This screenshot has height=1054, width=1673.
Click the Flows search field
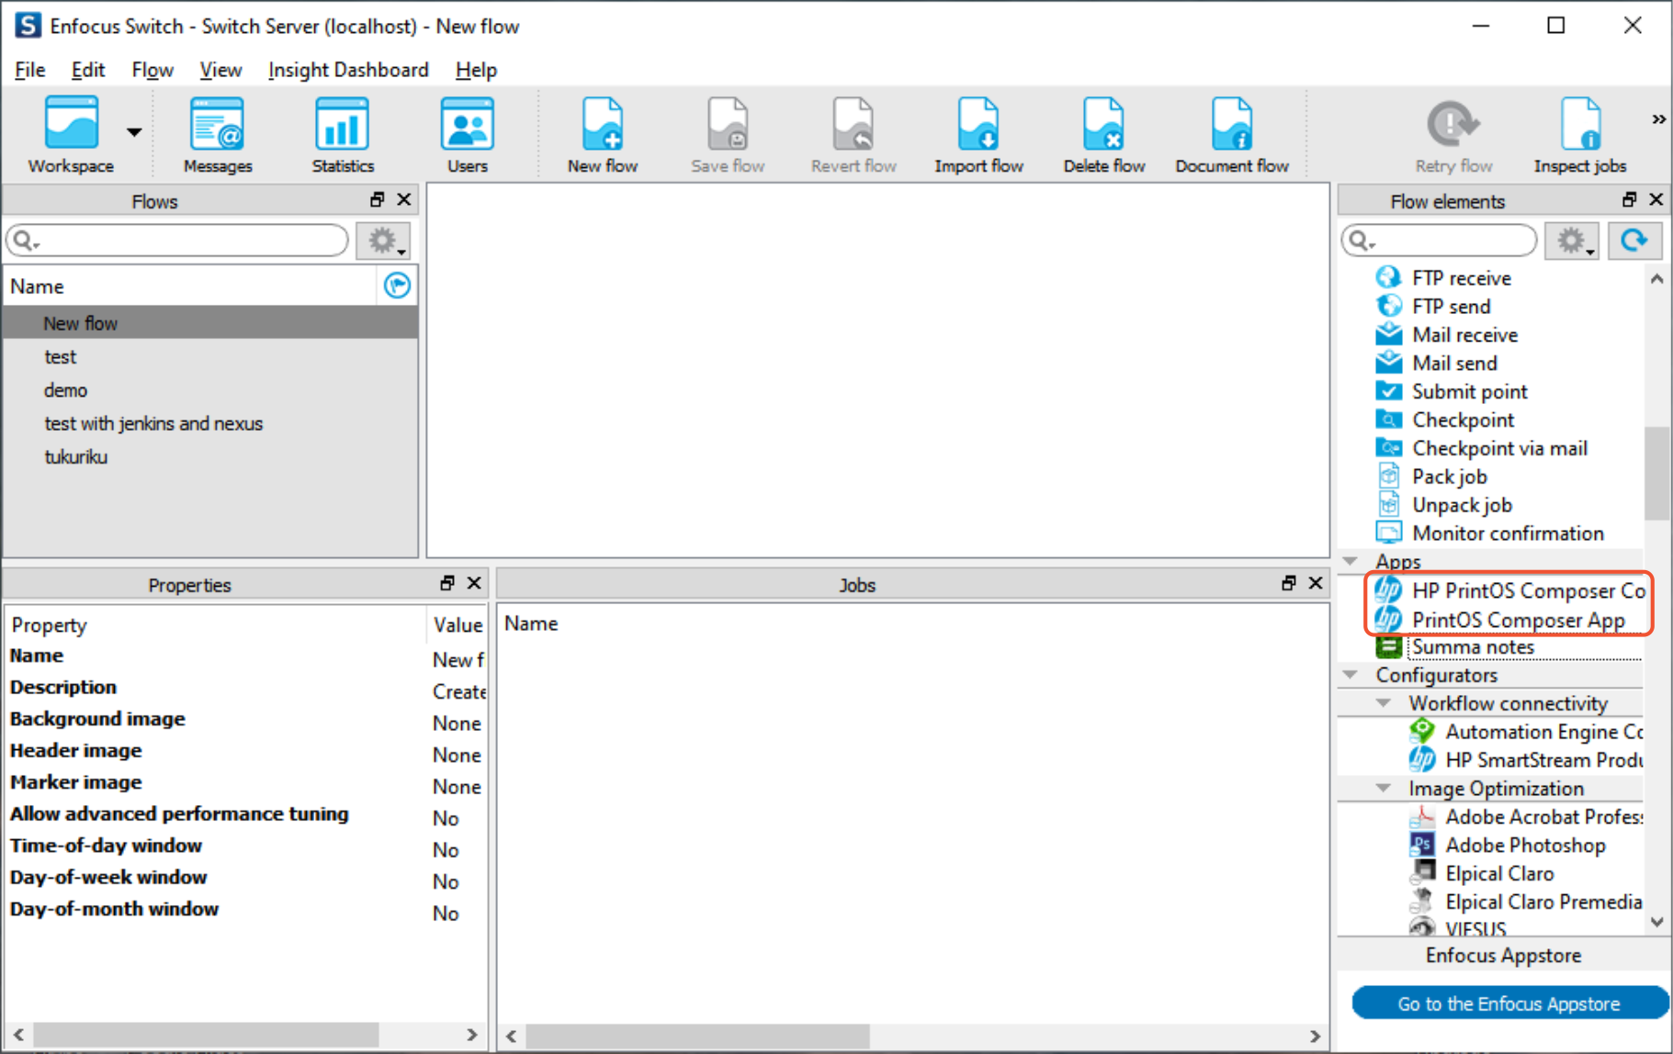[x=177, y=241]
